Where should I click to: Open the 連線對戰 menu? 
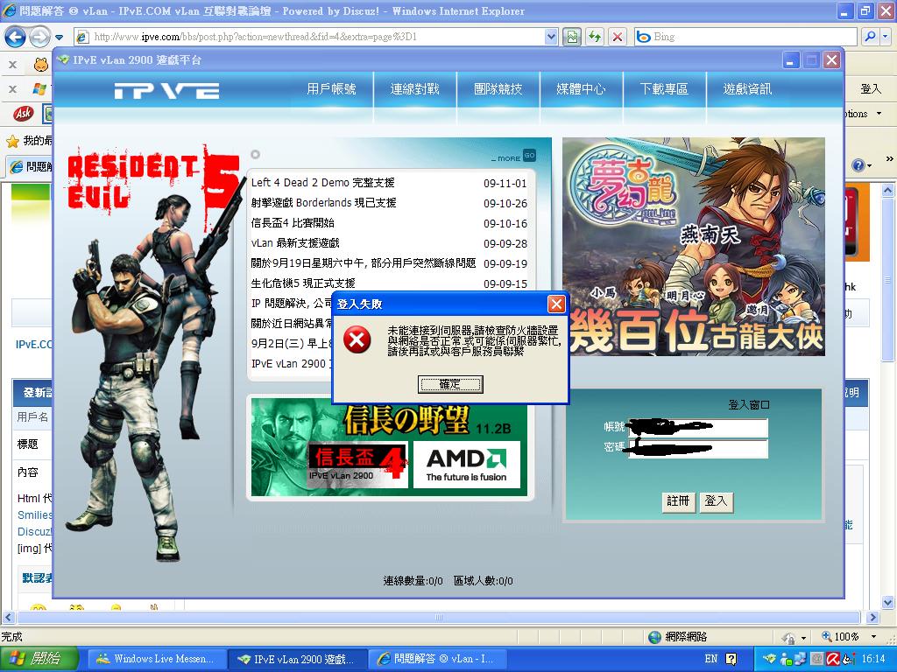point(414,89)
